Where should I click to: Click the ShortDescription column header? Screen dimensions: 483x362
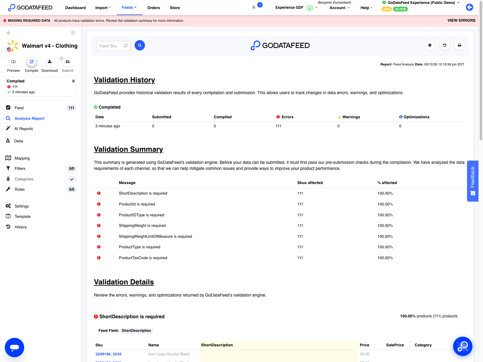pyautogui.click(x=217, y=345)
